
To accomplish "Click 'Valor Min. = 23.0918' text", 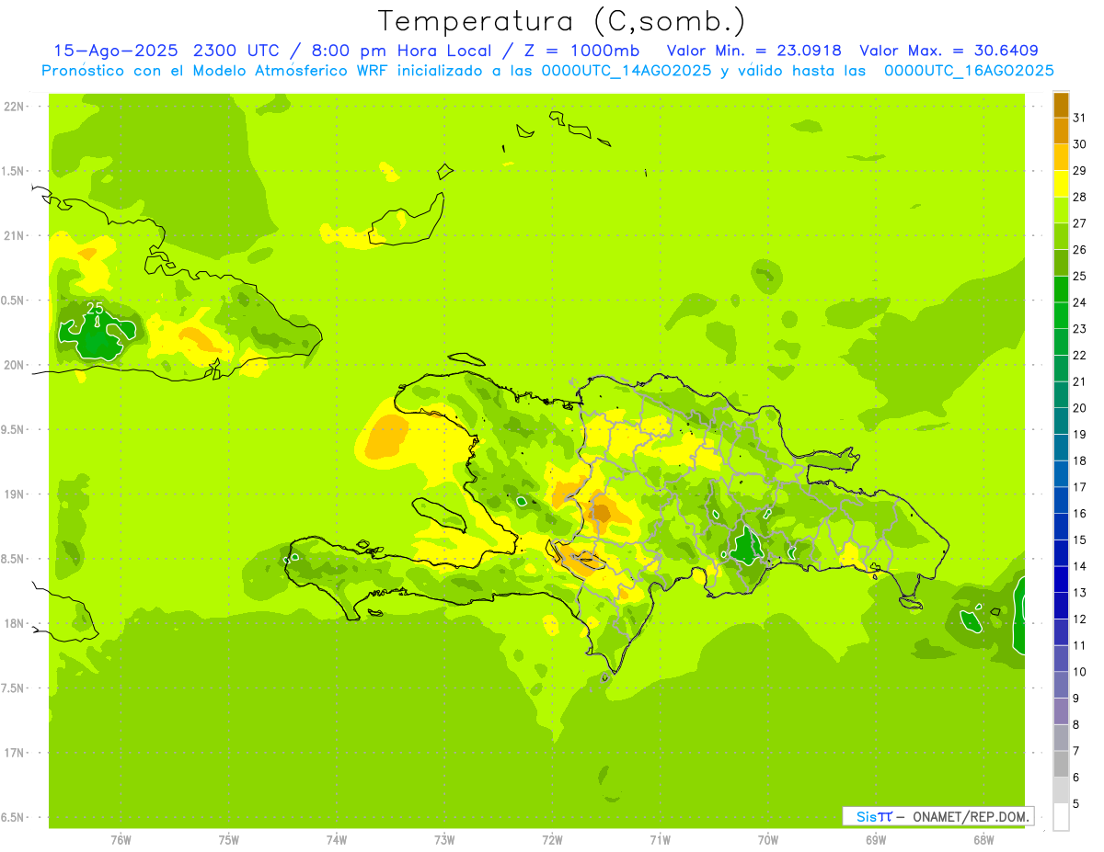I will (x=754, y=51).
